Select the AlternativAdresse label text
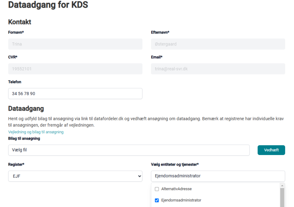Image resolution: width=294 pixels, height=207 pixels. 176,189
